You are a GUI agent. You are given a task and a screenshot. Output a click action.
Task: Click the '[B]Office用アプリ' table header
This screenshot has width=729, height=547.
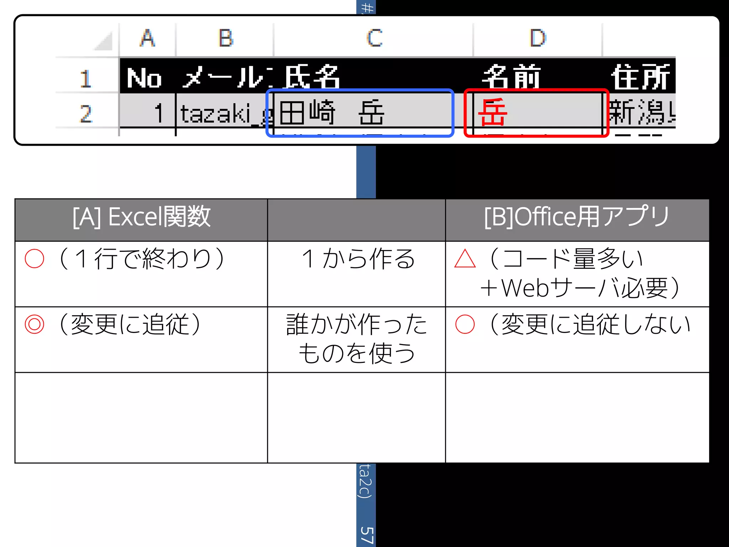(x=577, y=220)
